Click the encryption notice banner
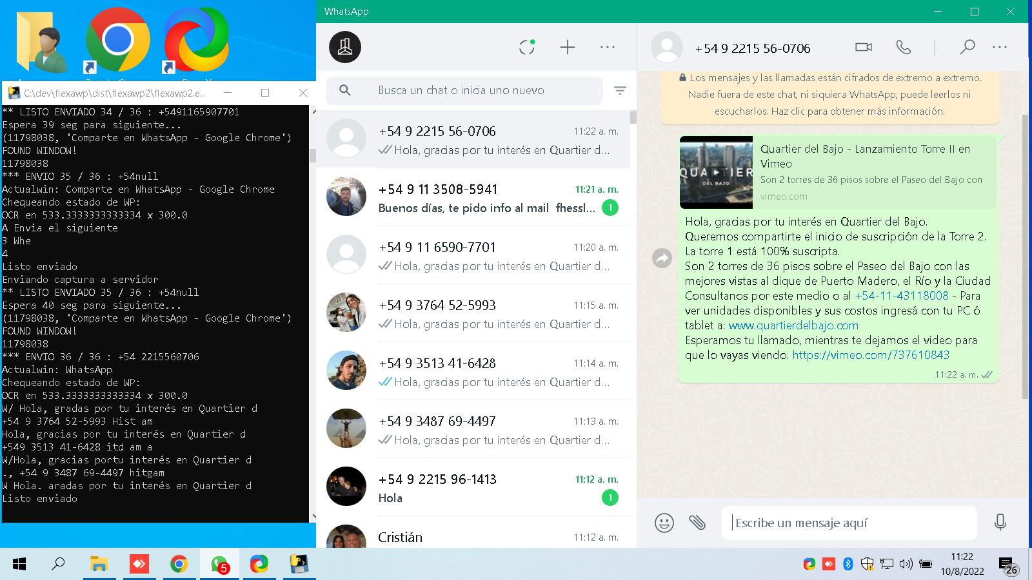The image size is (1032, 580). click(829, 95)
